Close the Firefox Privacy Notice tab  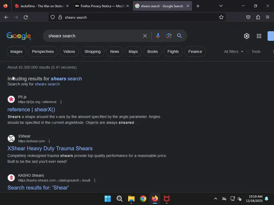tap(128, 6)
